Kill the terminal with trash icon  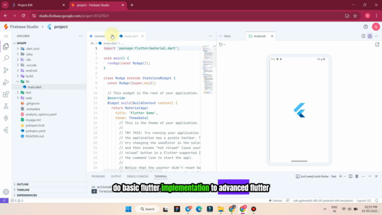(357, 176)
